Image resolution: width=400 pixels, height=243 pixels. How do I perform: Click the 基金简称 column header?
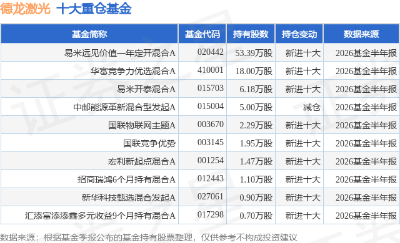click(89, 34)
